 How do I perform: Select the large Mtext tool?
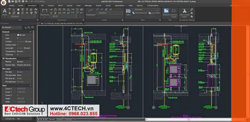[x=5, y=12]
